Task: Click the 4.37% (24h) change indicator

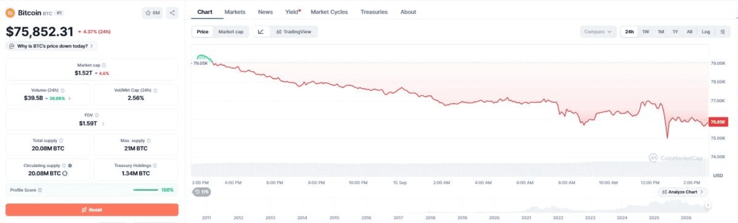Action: point(94,32)
